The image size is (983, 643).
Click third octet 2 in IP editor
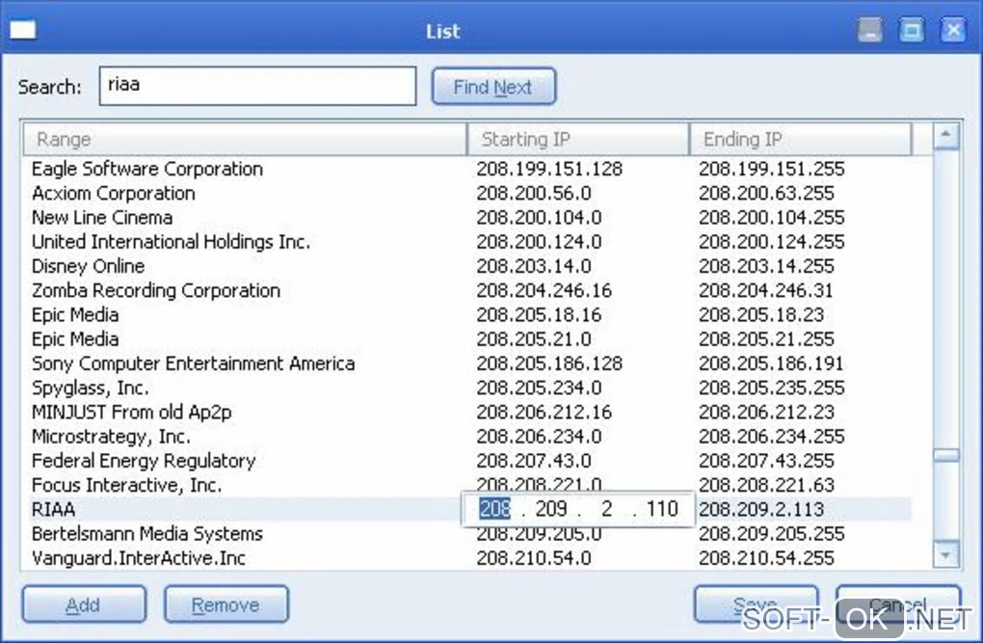(606, 509)
